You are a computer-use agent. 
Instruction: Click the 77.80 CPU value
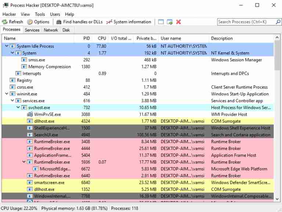[101, 46]
